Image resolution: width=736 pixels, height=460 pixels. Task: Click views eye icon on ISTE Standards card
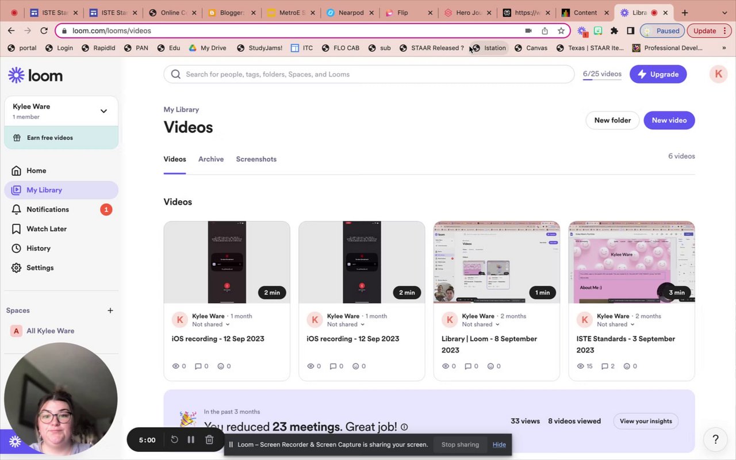click(x=580, y=366)
